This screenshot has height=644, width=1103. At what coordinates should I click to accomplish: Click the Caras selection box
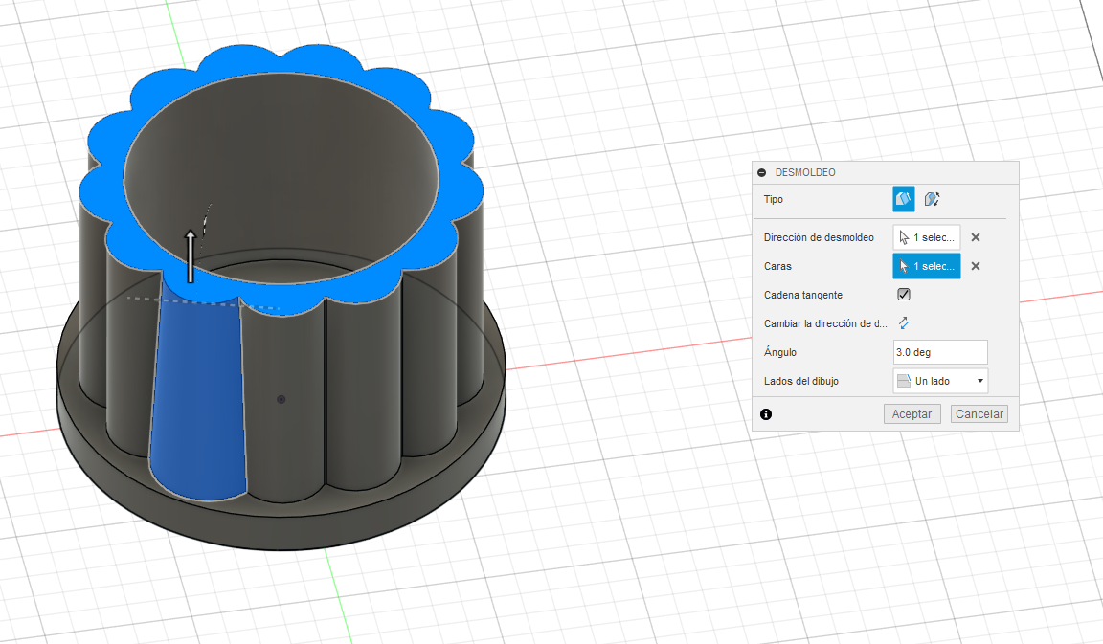coord(926,266)
